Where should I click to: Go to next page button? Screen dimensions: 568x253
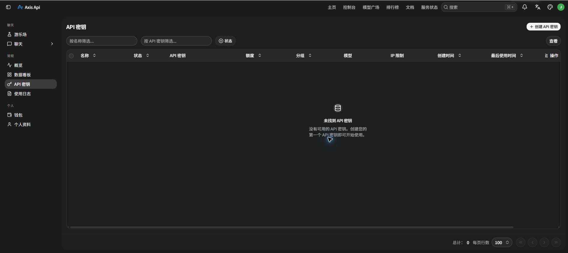coord(544,242)
